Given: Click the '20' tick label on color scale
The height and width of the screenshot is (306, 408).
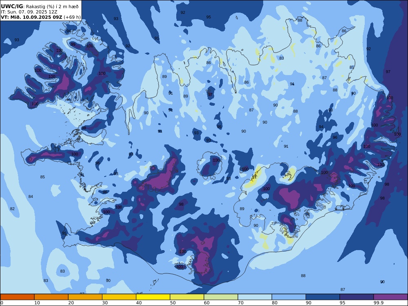Looking at the screenshot, I should coord(71,303).
